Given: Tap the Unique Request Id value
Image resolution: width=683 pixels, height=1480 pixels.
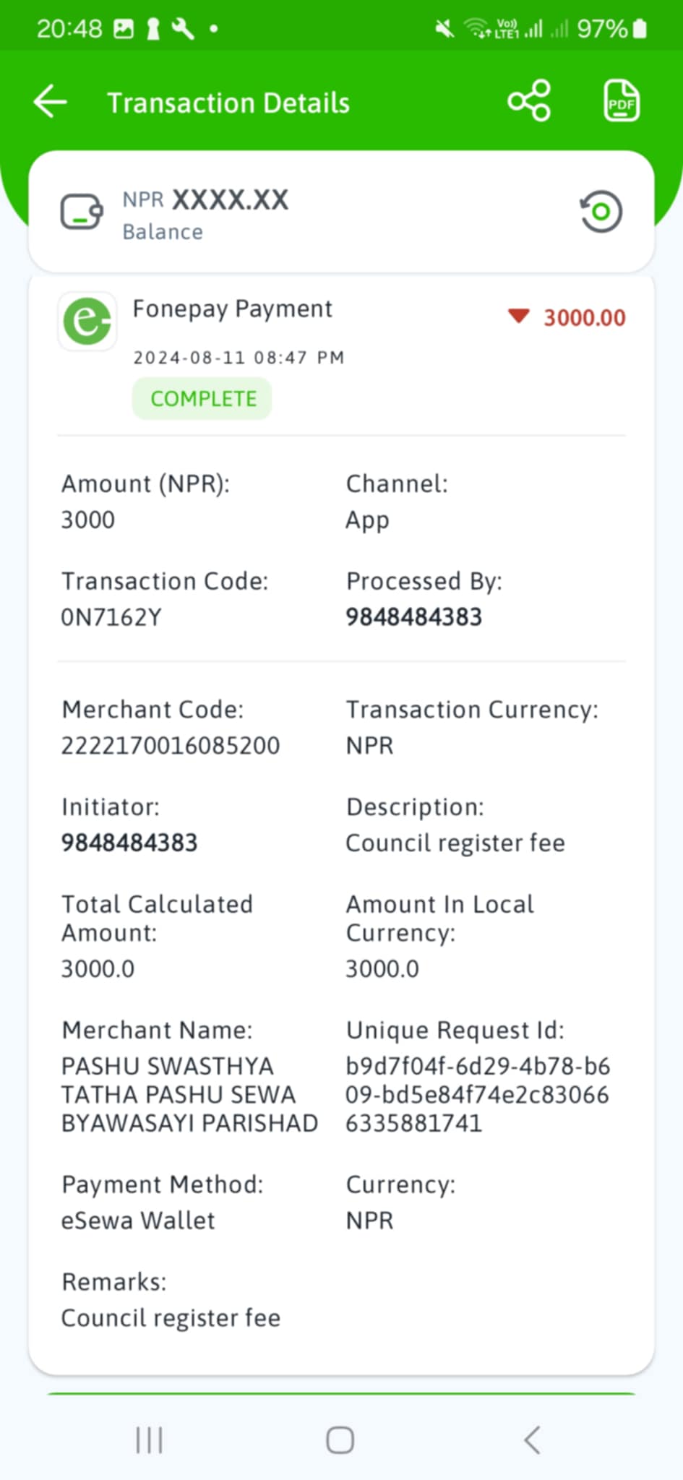Looking at the screenshot, I should click(x=478, y=1094).
